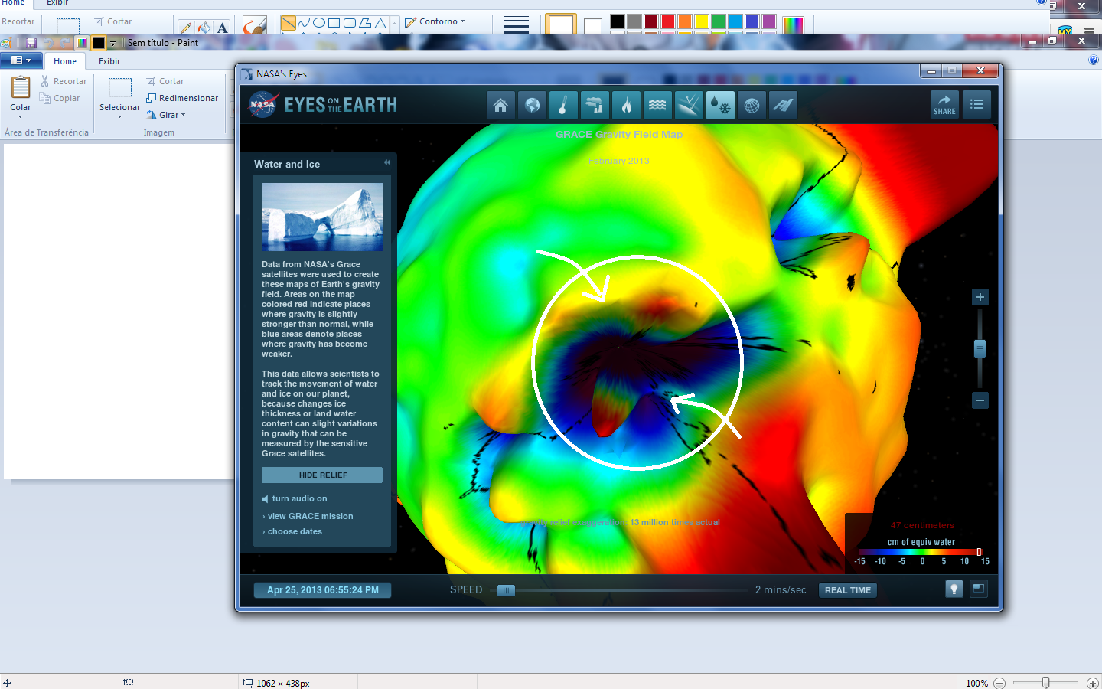This screenshot has width=1102, height=689.
Task: Switch to Exibir tab below Paint title bar
Action: pyautogui.click(x=109, y=61)
